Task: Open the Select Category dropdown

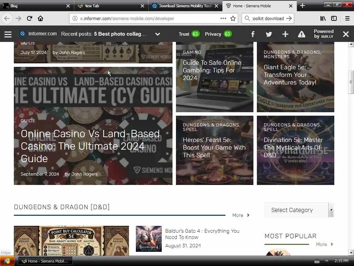Action: pyautogui.click(x=299, y=210)
